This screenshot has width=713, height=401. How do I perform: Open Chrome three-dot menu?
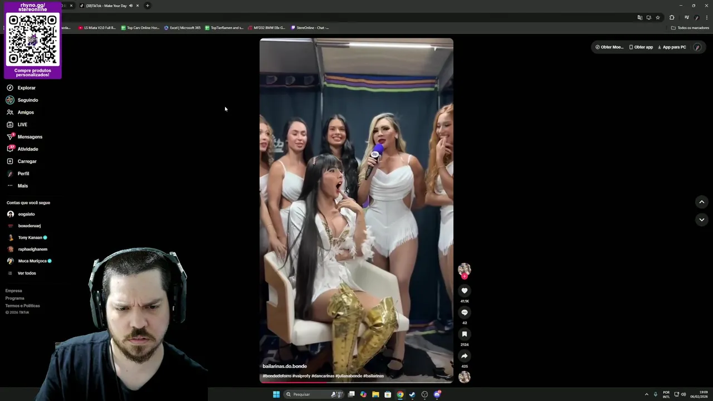pyautogui.click(x=706, y=17)
